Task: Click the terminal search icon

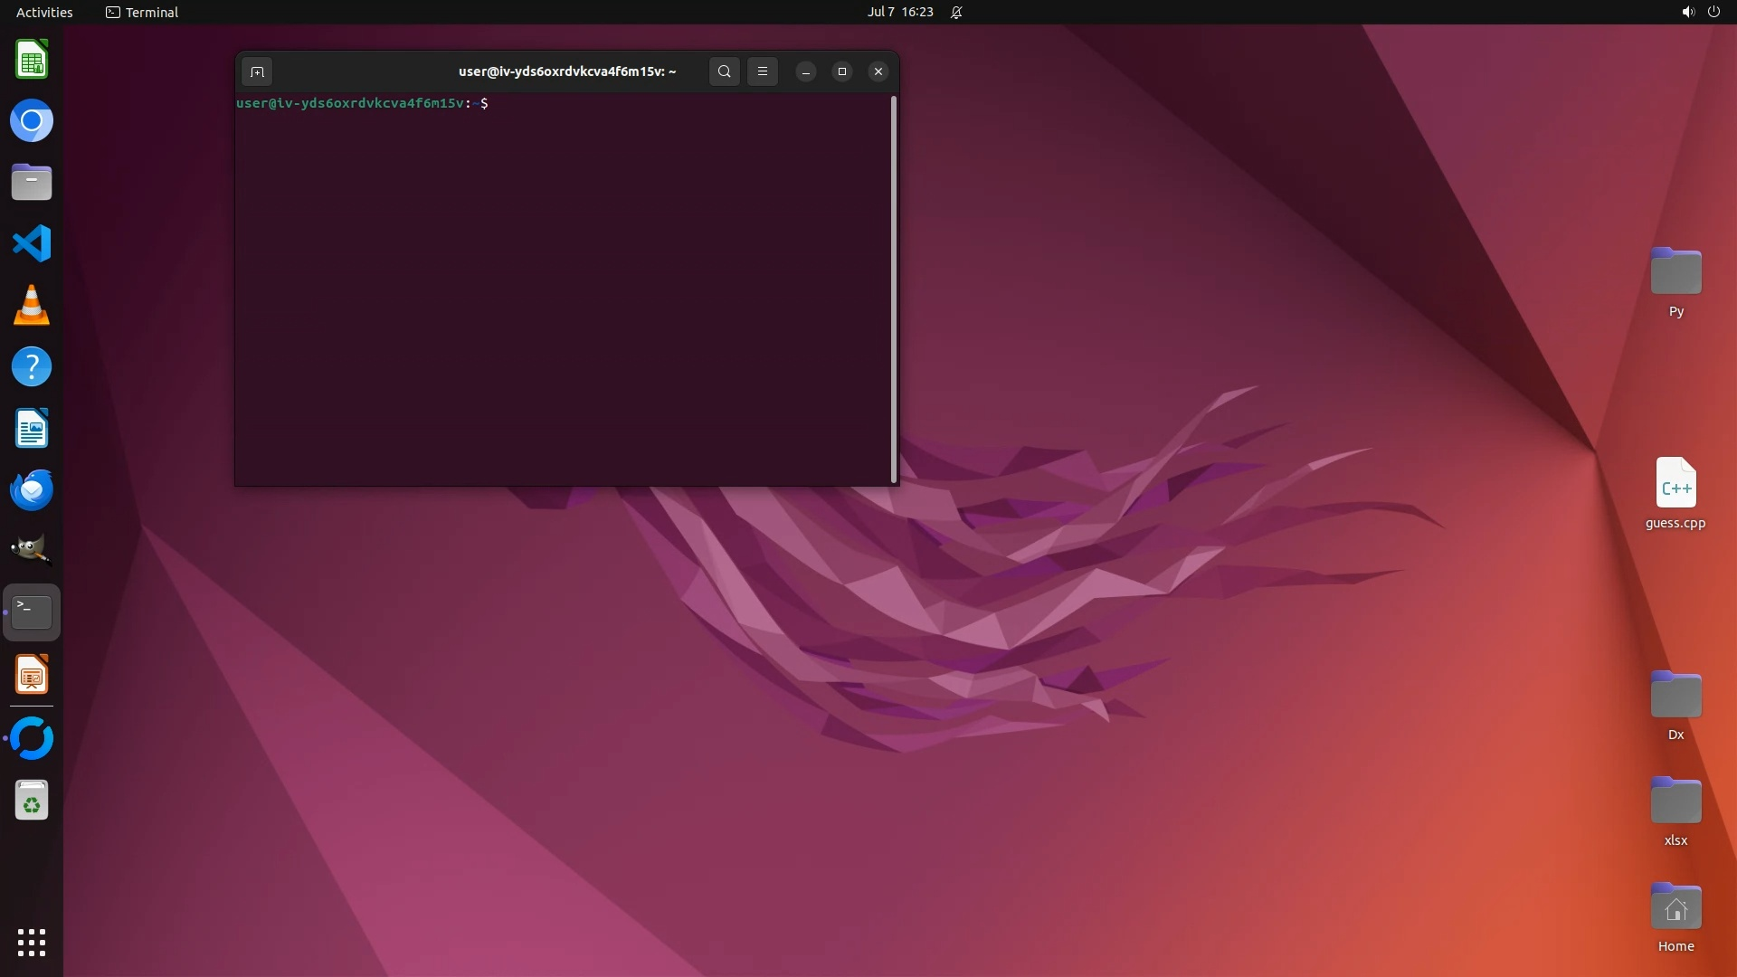Action: point(724,71)
